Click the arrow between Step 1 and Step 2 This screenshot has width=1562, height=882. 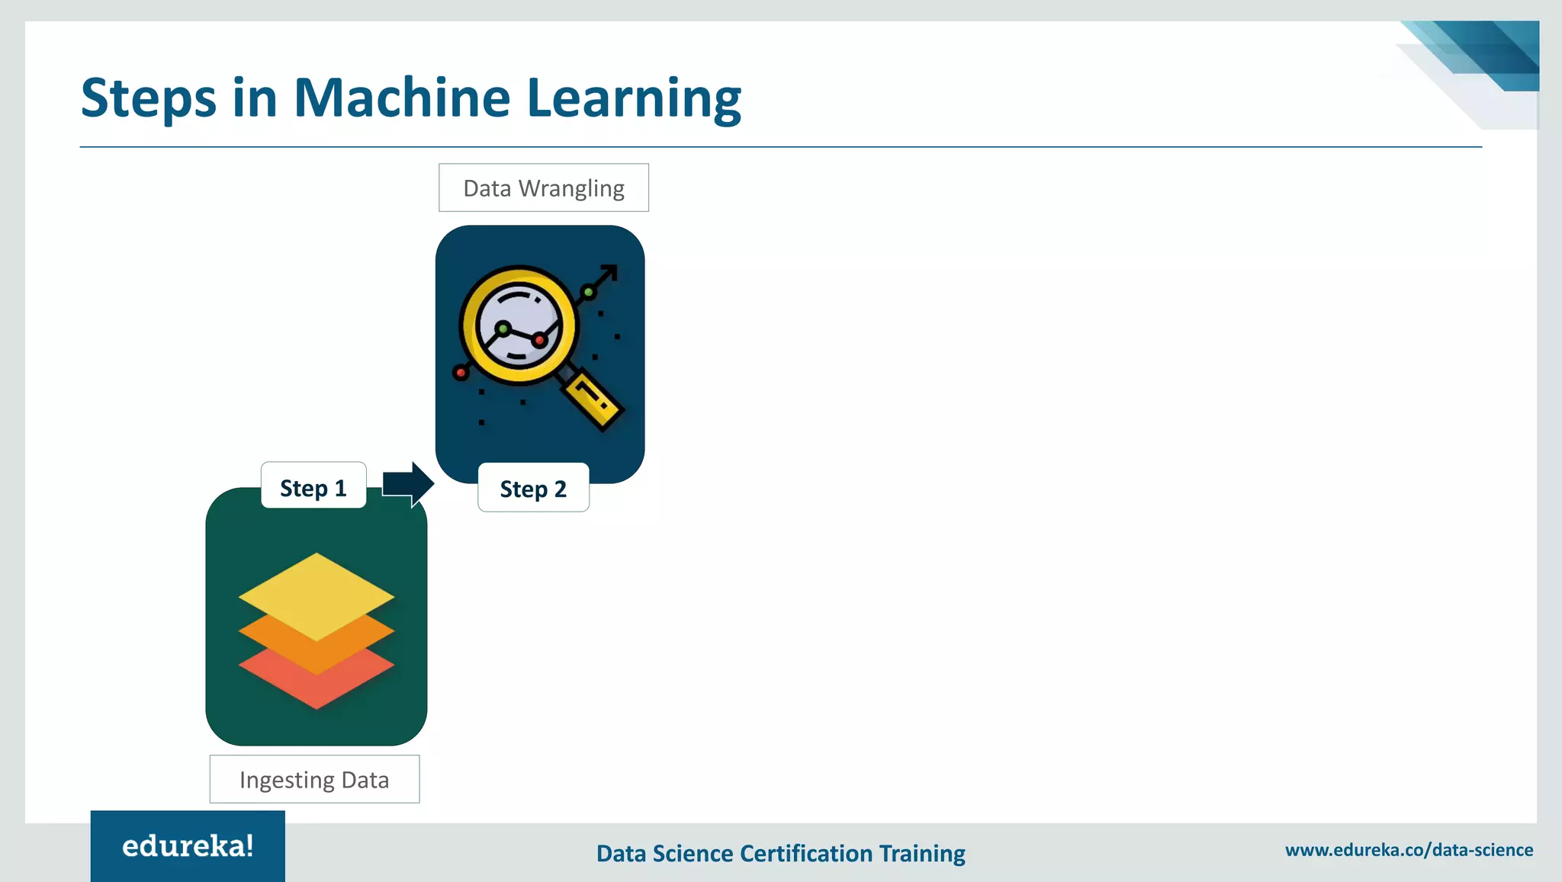pyautogui.click(x=408, y=484)
